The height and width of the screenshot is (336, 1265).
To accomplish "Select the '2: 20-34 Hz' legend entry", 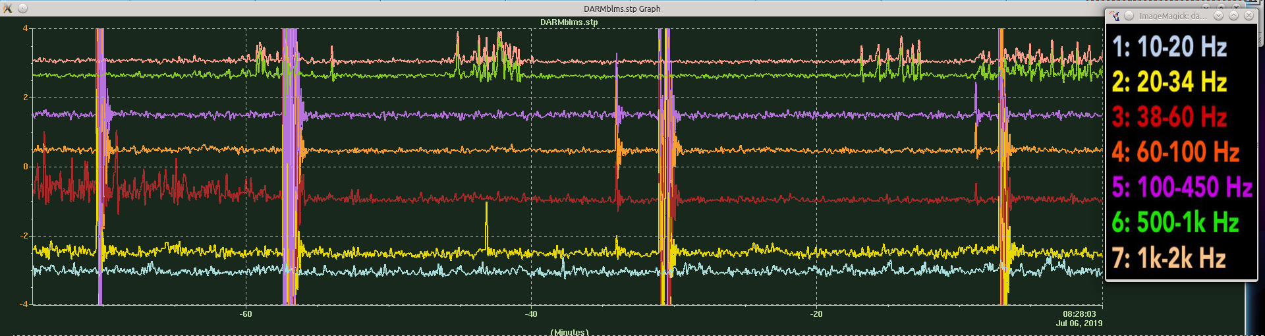I will (1169, 82).
